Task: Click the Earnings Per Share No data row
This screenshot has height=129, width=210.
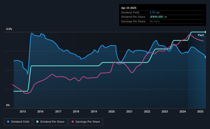Action: [163, 21]
